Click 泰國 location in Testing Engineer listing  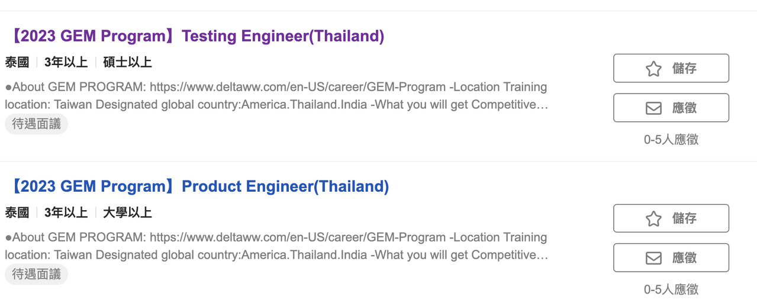click(17, 62)
